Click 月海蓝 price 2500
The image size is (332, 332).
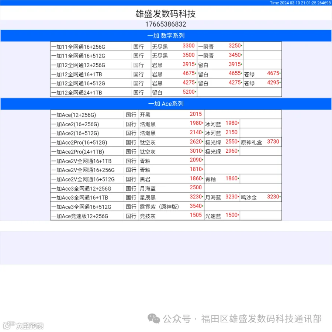pyautogui.click(x=196, y=187)
